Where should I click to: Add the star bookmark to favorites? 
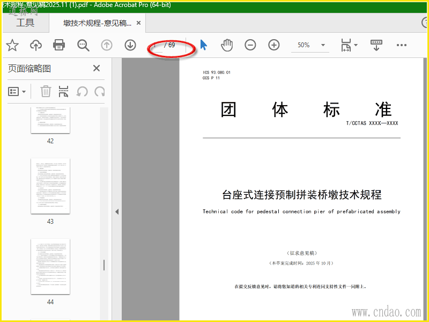[12, 45]
